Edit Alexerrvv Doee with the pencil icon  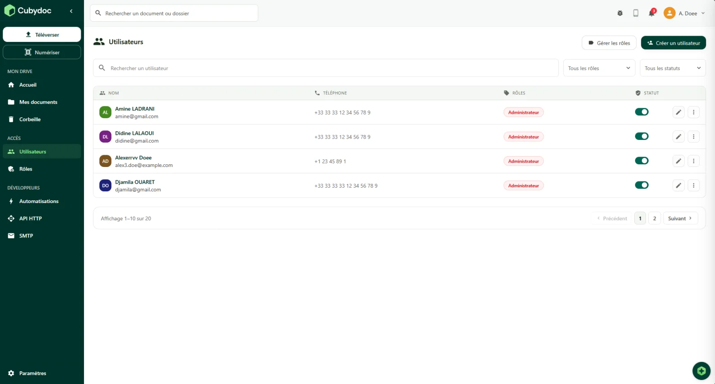[678, 161]
